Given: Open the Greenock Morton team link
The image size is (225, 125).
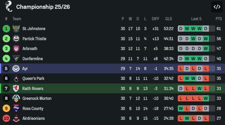Looking at the screenshot, I should [37, 98].
